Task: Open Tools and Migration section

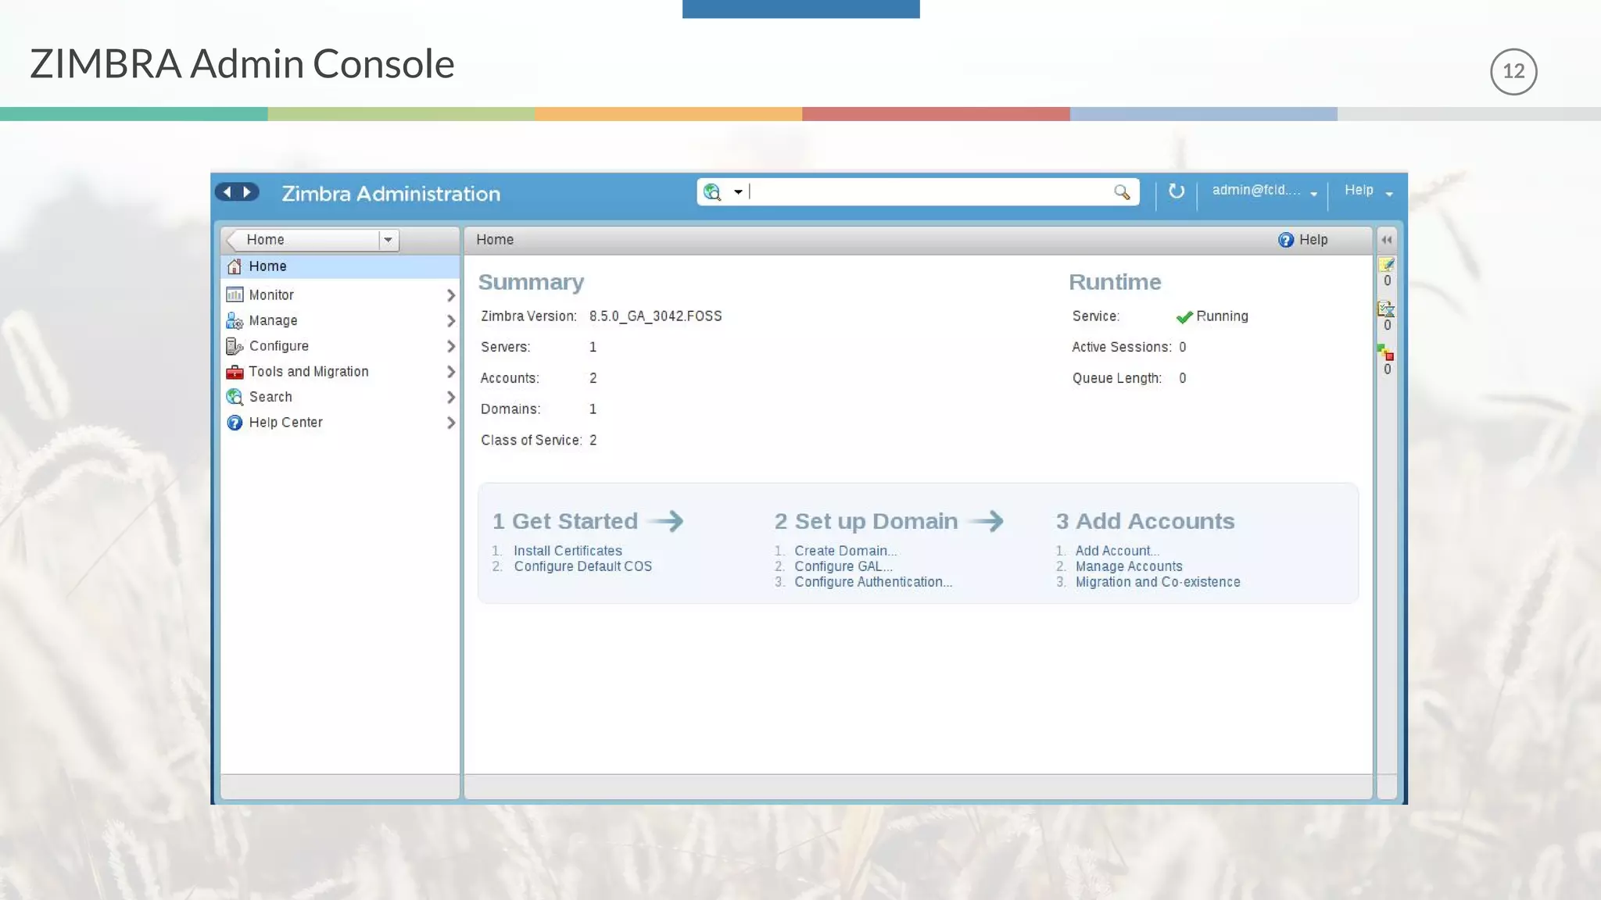Action: point(308,372)
